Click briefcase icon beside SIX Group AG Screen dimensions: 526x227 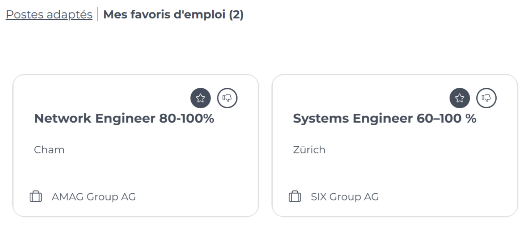coord(295,197)
